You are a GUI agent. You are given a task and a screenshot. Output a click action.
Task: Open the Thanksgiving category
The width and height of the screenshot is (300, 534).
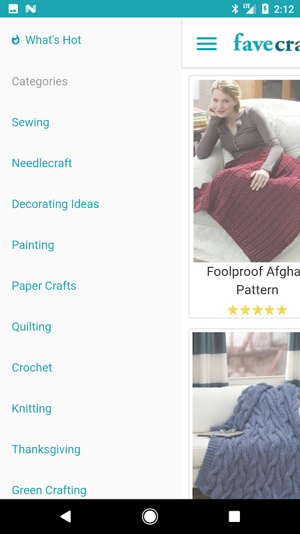(x=46, y=449)
